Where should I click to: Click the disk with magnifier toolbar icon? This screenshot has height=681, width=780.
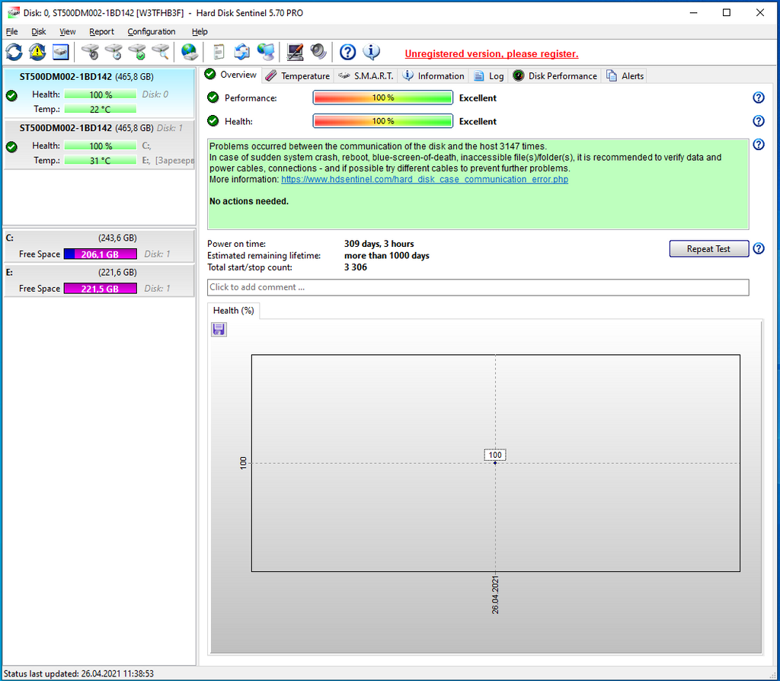point(161,52)
